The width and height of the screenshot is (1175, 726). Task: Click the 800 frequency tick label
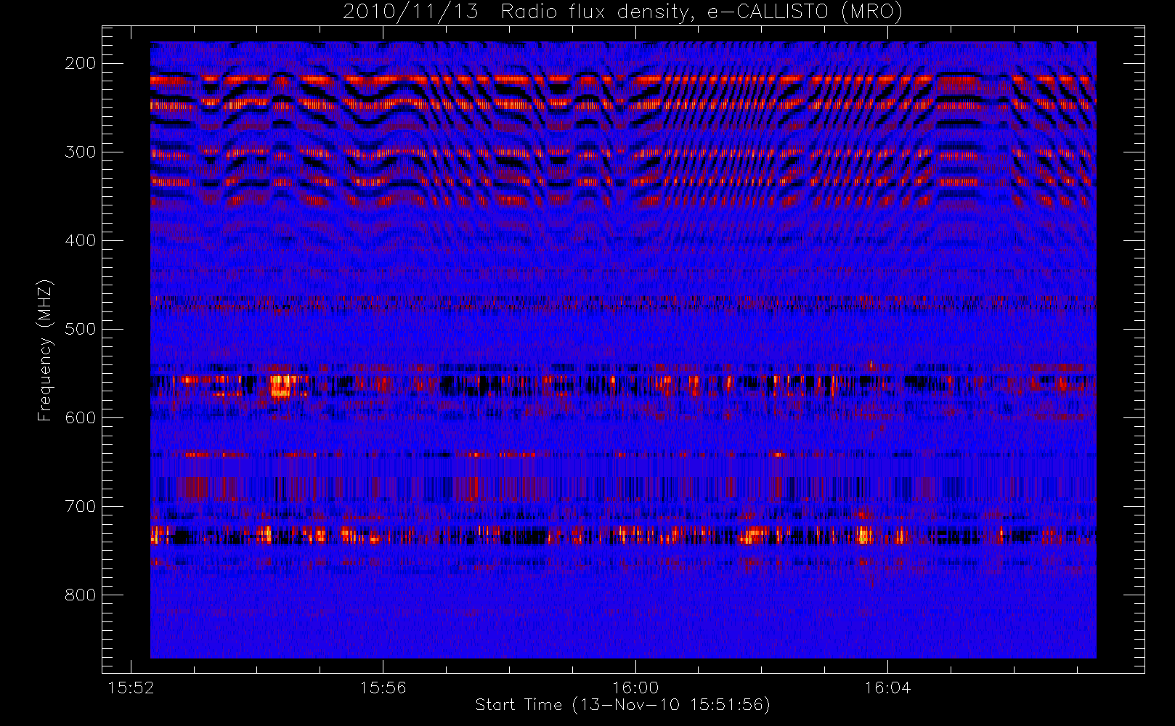tap(80, 595)
